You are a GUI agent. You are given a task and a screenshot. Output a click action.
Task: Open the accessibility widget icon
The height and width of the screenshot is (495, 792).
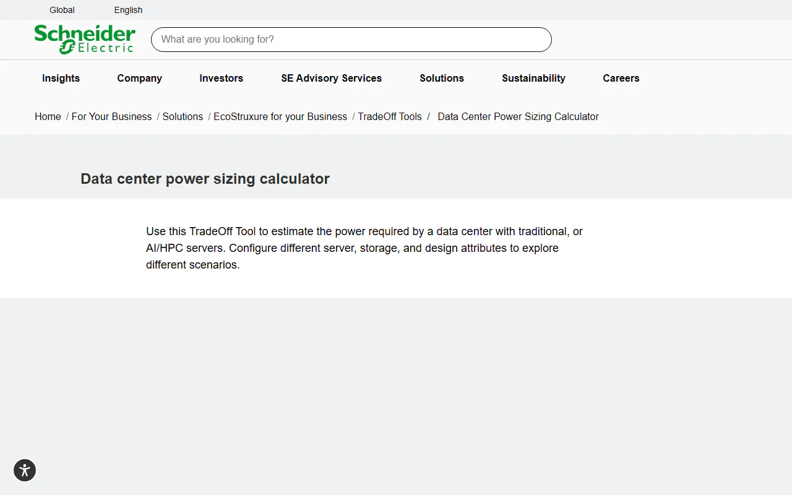tap(25, 470)
